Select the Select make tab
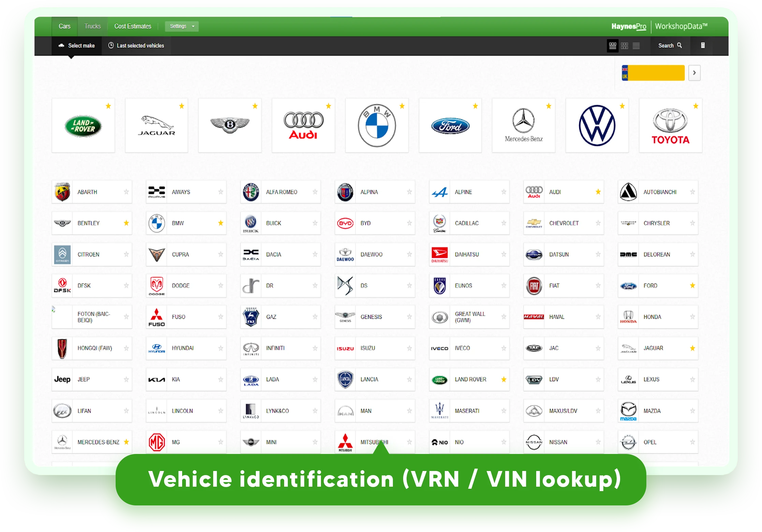 (77, 46)
